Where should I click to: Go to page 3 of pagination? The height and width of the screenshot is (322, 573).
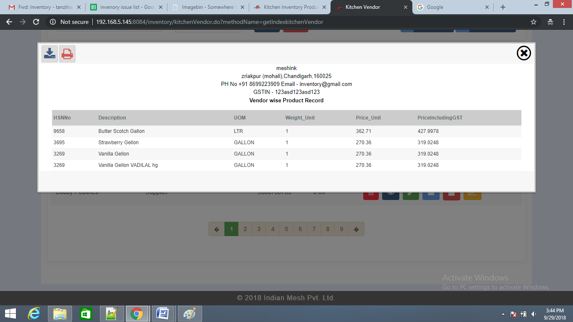pyautogui.click(x=259, y=229)
